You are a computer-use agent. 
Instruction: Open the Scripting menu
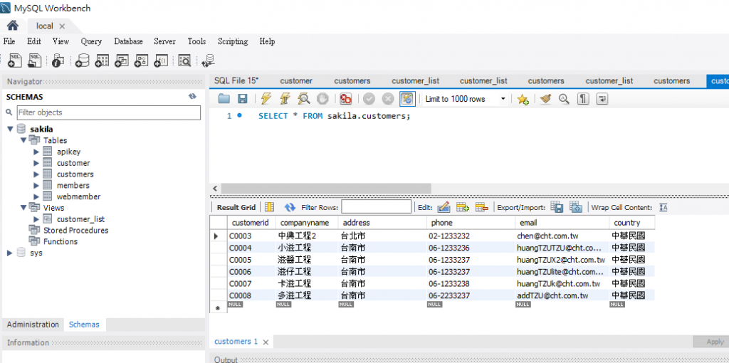[x=233, y=41]
